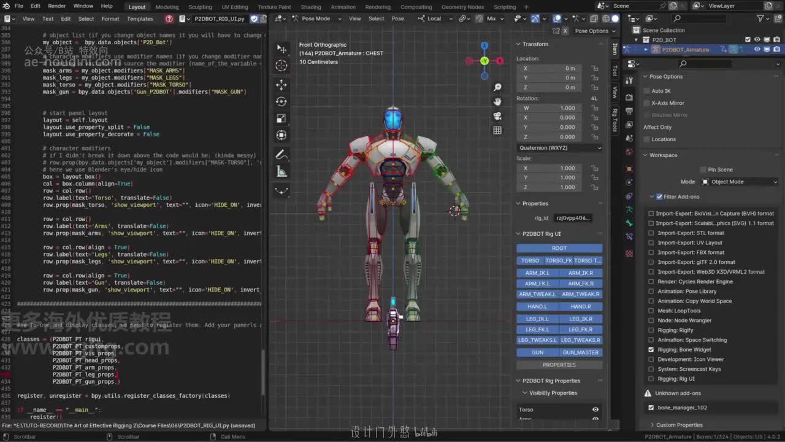The width and height of the screenshot is (785, 442).
Task: Open the Templates menu in text editor
Action: (x=140, y=18)
